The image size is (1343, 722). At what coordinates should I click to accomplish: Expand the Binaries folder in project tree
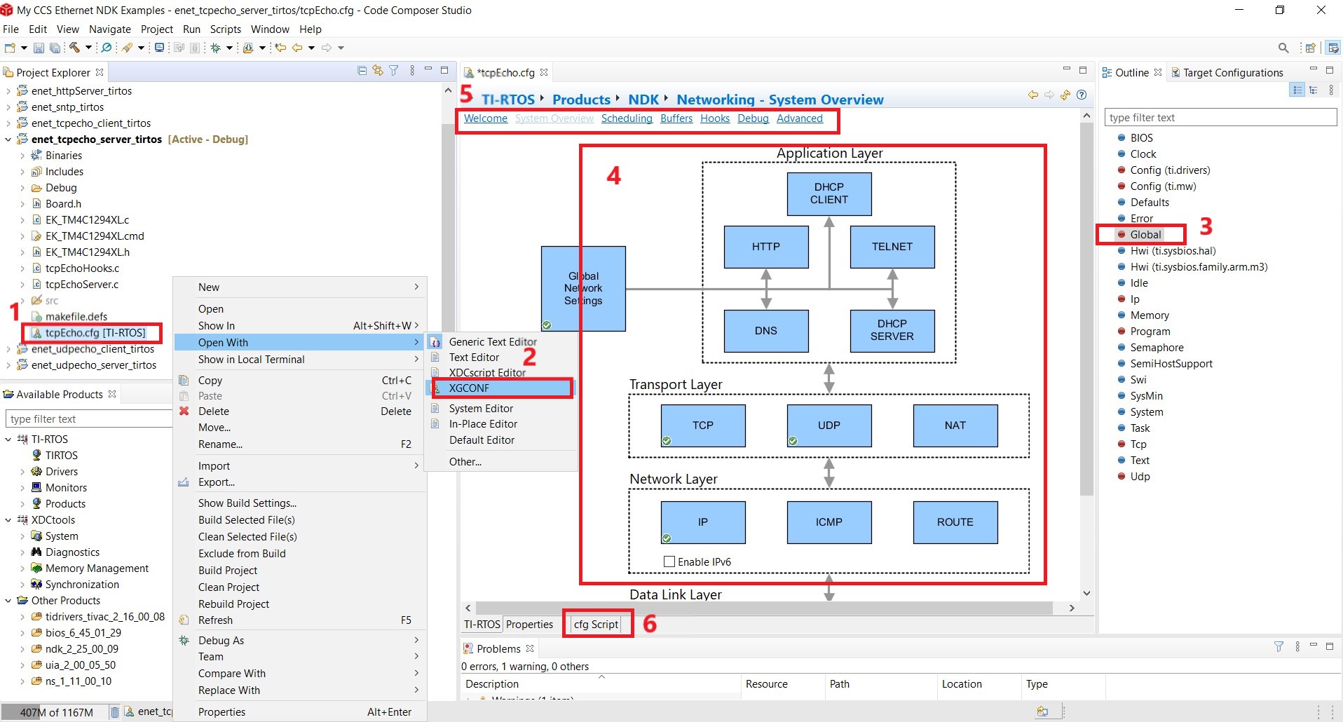point(22,156)
